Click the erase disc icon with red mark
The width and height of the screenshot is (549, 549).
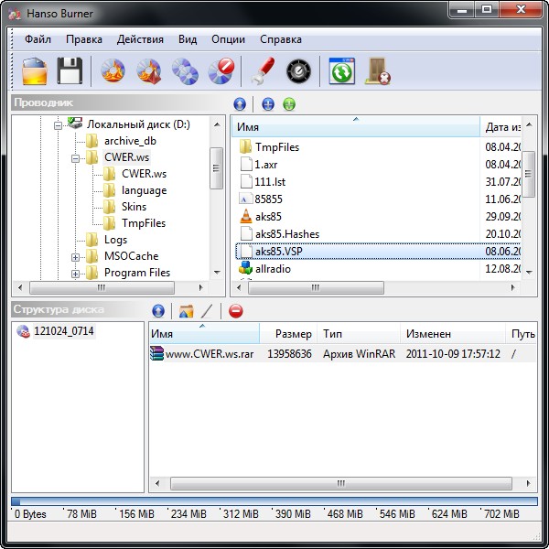pos(221,70)
